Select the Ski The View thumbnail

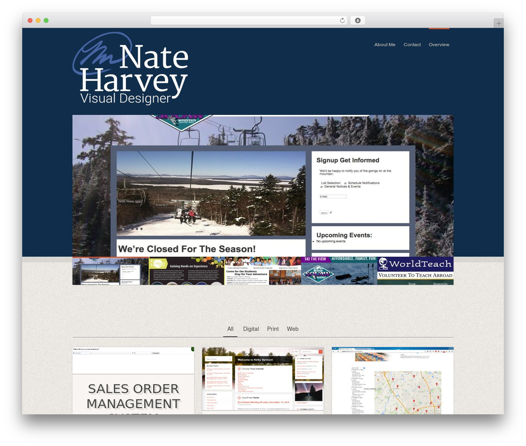pos(339,271)
